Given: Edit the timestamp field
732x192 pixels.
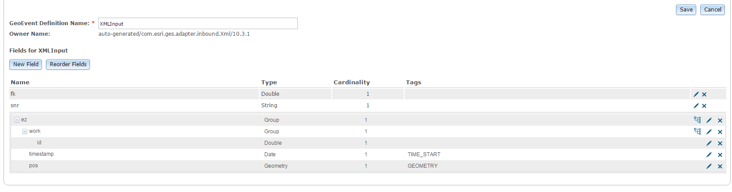Looking at the screenshot, I should (709, 154).
